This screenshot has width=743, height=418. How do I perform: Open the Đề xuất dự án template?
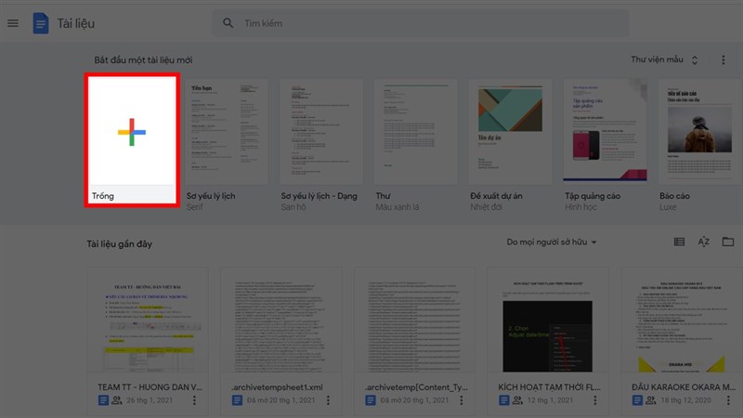tap(510, 132)
